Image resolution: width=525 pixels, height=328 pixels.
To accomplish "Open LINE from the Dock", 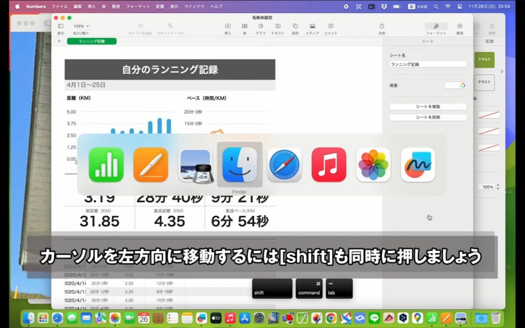I will 374,318.
